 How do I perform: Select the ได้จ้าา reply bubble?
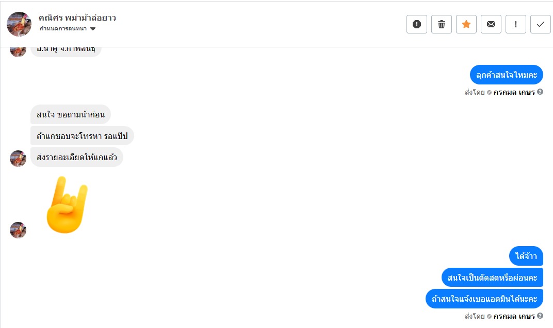pos(526,256)
